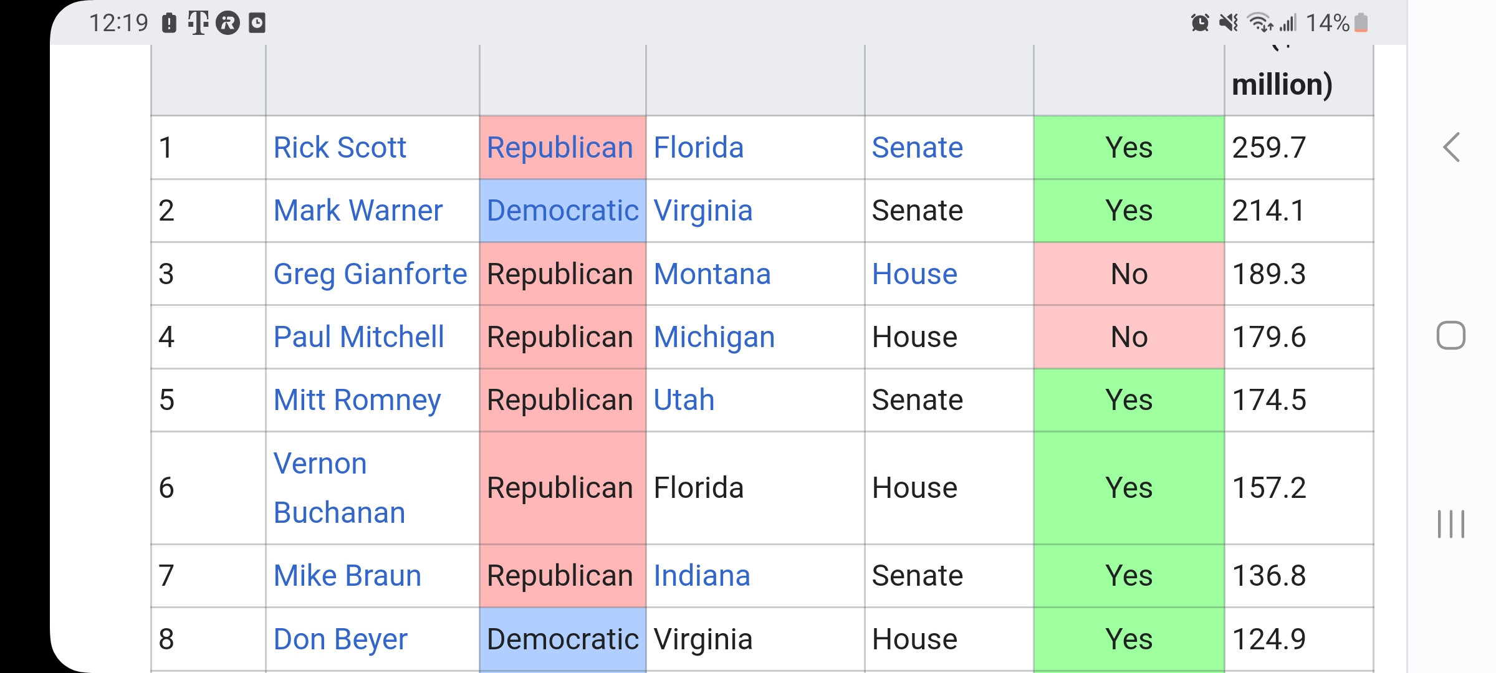The image size is (1496, 673).
Task: Open recent apps with three-bar icon
Action: [x=1450, y=523]
